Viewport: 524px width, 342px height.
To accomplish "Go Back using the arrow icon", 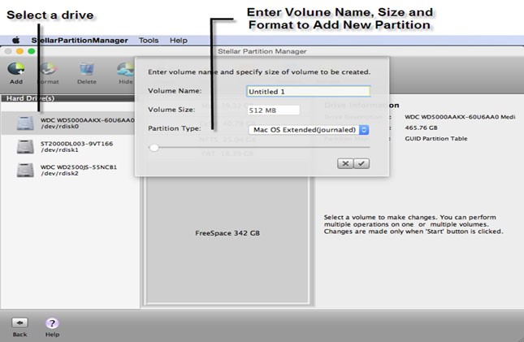I will [x=19, y=323].
